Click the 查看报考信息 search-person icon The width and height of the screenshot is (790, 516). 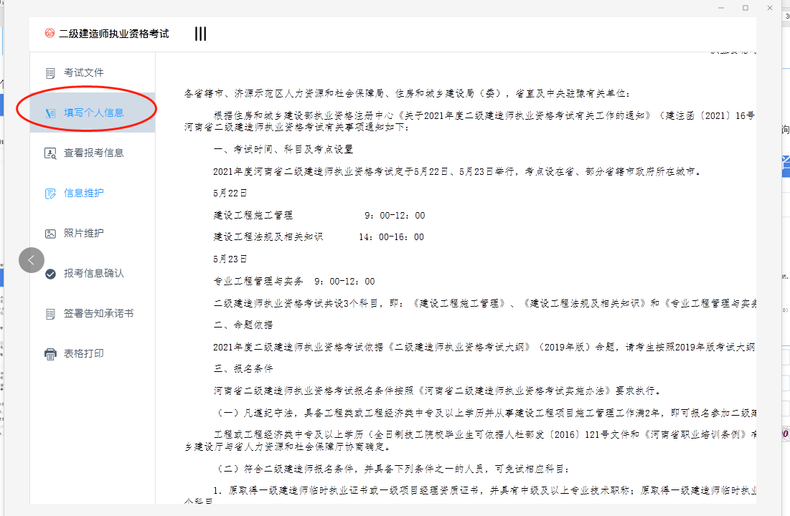pyautogui.click(x=50, y=153)
